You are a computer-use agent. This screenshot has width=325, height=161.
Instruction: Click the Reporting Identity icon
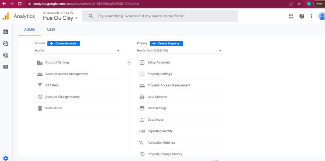click(142, 131)
